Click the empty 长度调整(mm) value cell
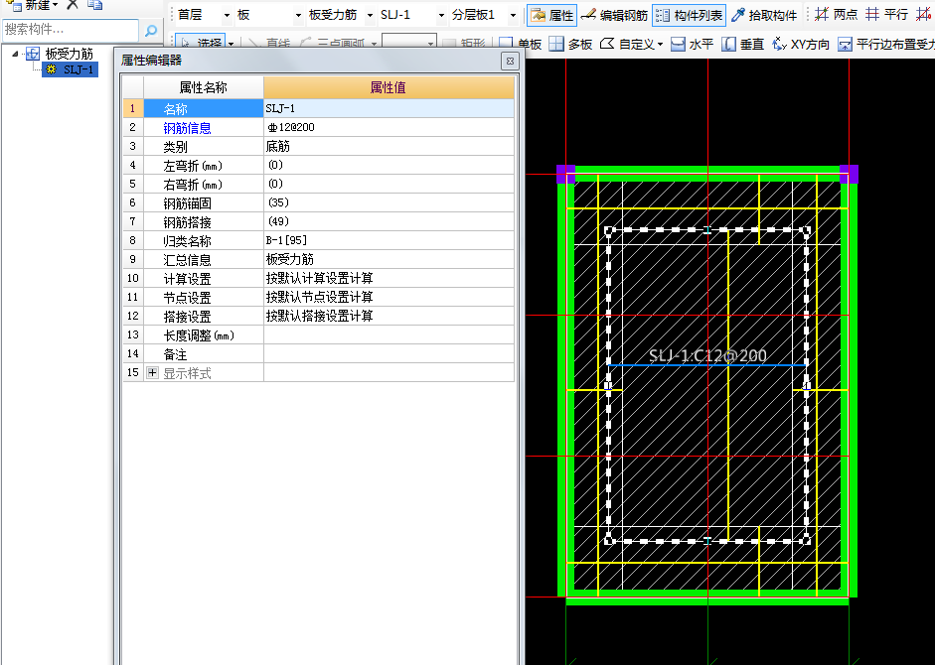 tap(389, 334)
